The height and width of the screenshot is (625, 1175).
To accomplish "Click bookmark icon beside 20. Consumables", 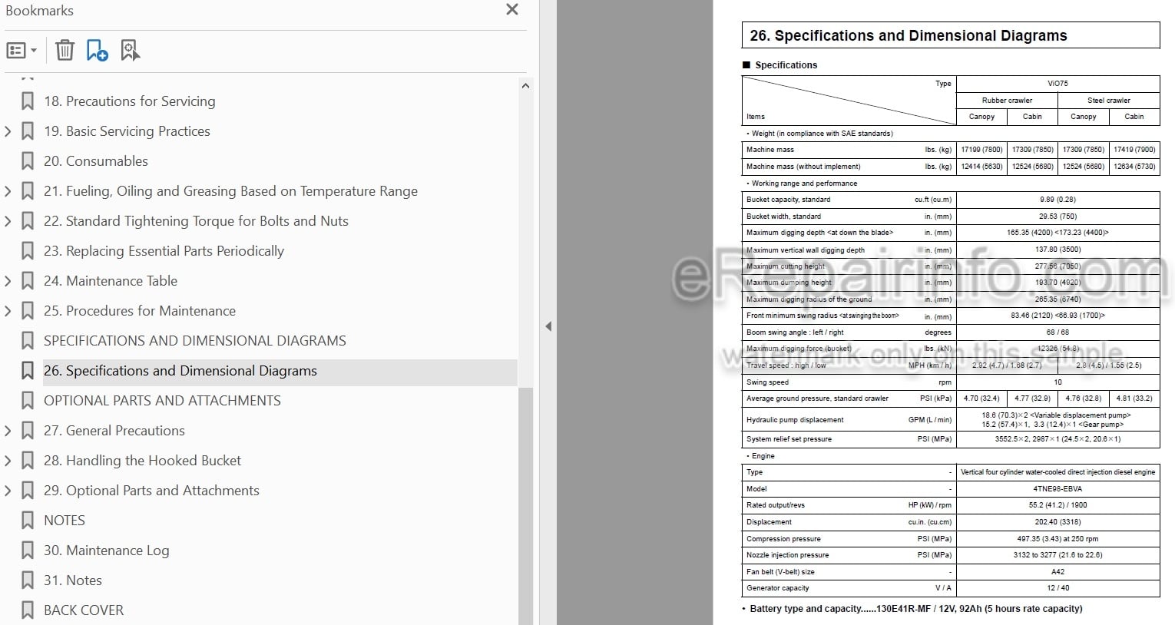I will [28, 161].
